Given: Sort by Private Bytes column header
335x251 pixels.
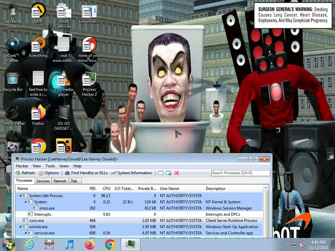Looking at the screenshot, I should click(x=147, y=189).
